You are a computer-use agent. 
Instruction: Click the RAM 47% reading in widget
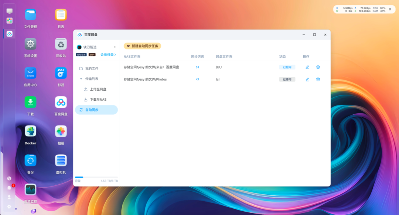click(379, 11)
